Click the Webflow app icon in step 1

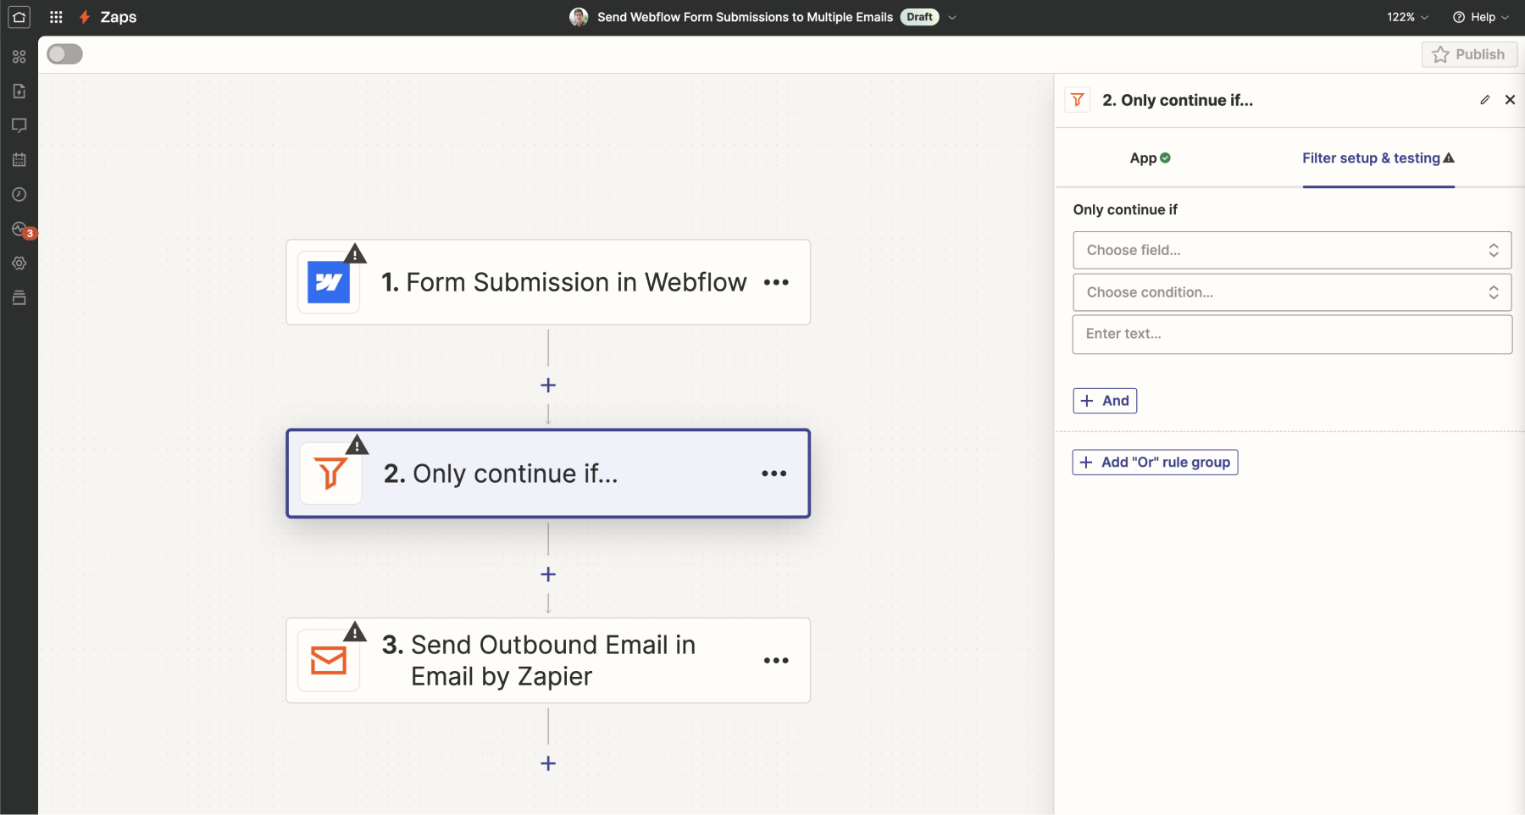[329, 282]
